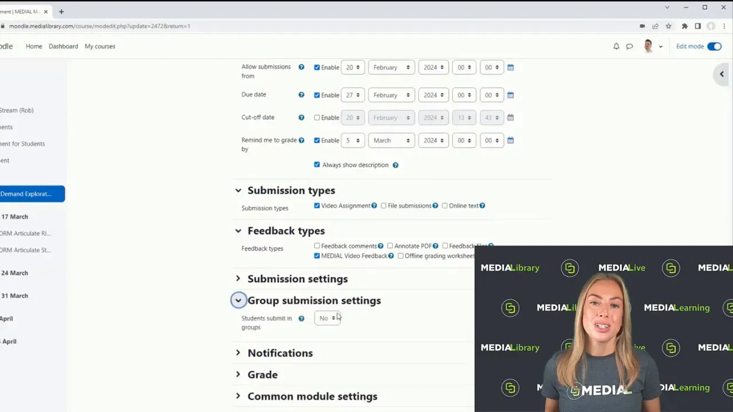Show help for Allow submissions from
Image resolution: width=733 pixels, height=412 pixels.
tap(301, 67)
